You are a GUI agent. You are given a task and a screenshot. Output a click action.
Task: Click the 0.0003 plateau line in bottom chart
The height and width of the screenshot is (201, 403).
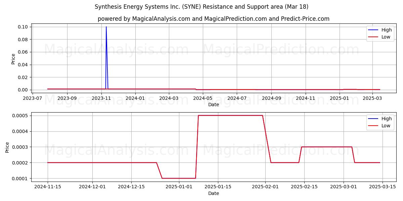click(327, 147)
